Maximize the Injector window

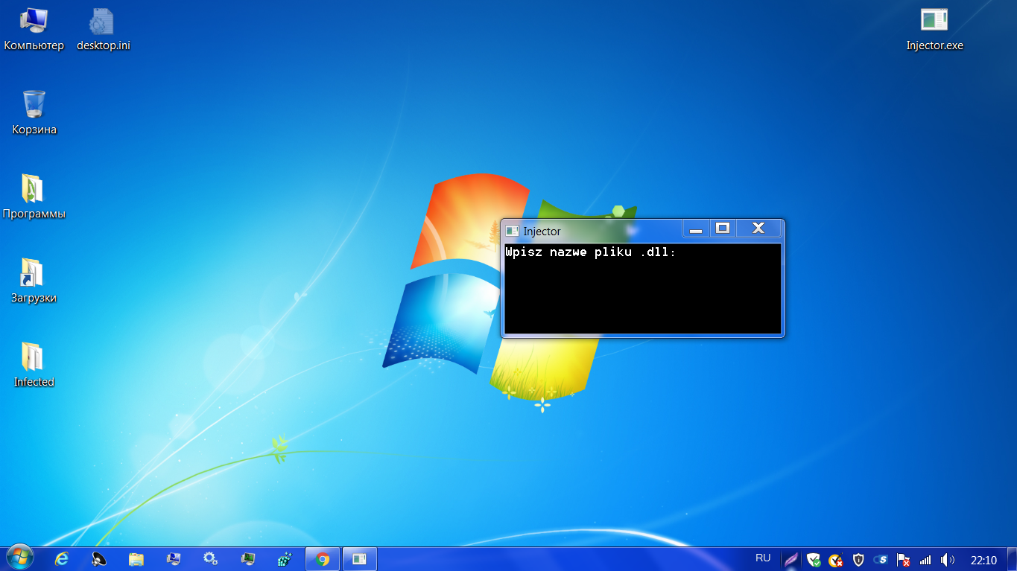[722, 229]
